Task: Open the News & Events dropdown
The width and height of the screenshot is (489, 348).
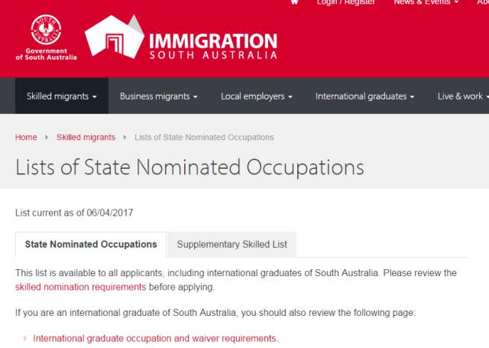Action: 426,3
